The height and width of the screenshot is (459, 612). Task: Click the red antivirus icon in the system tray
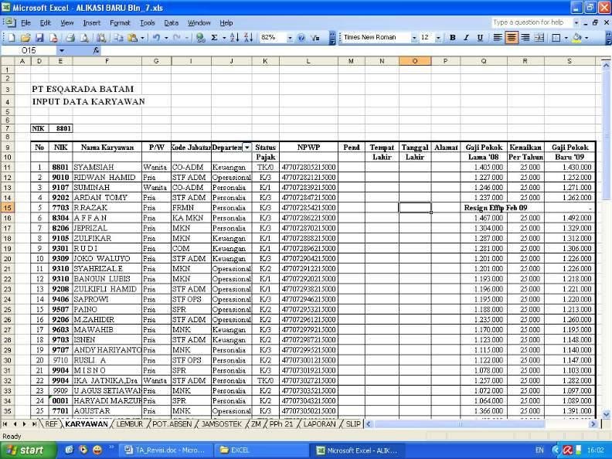pos(567,450)
